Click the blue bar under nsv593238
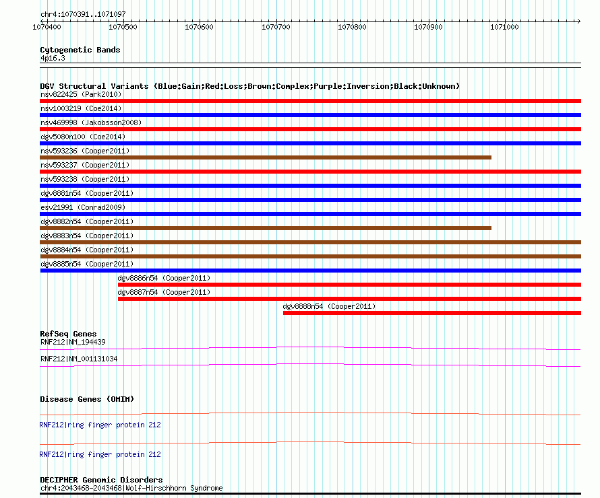Screen dimensions: 600x498 pyautogui.click(x=310, y=186)
